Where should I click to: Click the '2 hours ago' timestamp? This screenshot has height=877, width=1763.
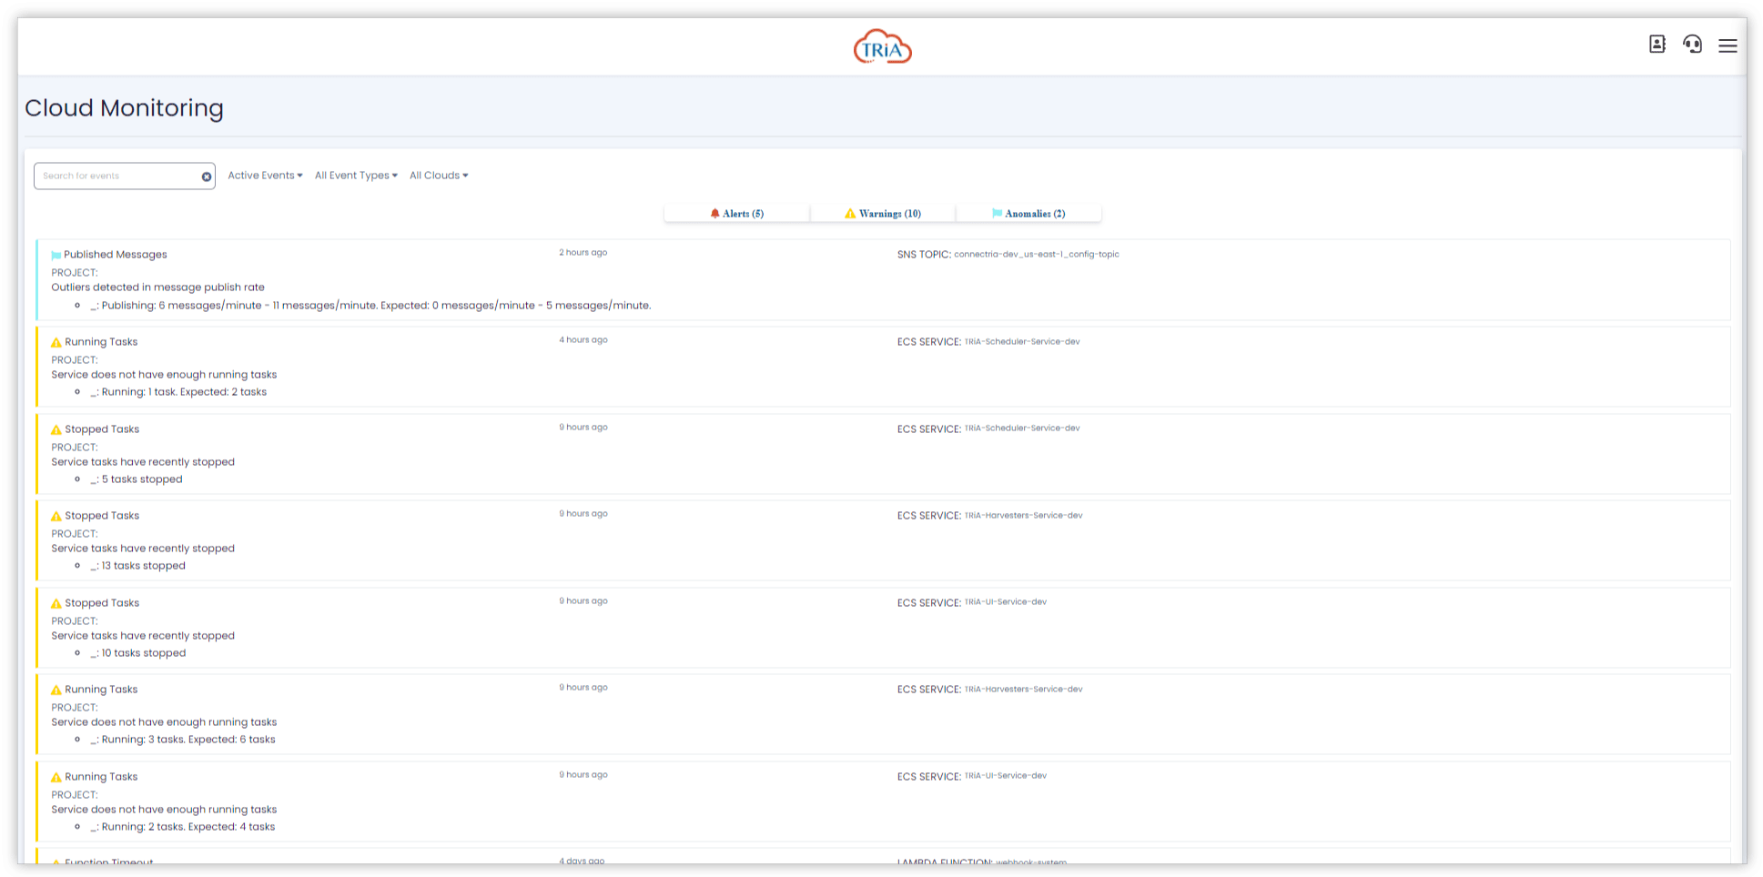click(583, 253)
